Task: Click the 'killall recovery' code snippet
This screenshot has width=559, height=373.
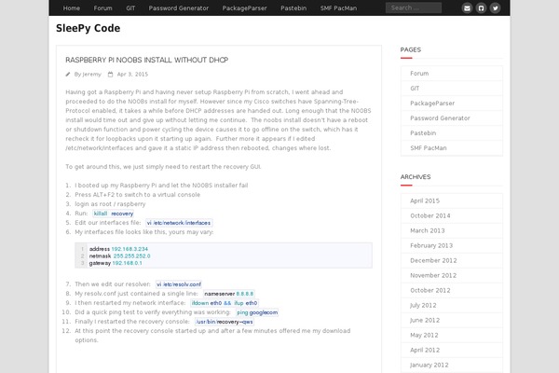Action: pyautogui.click(x=114, y=214)
